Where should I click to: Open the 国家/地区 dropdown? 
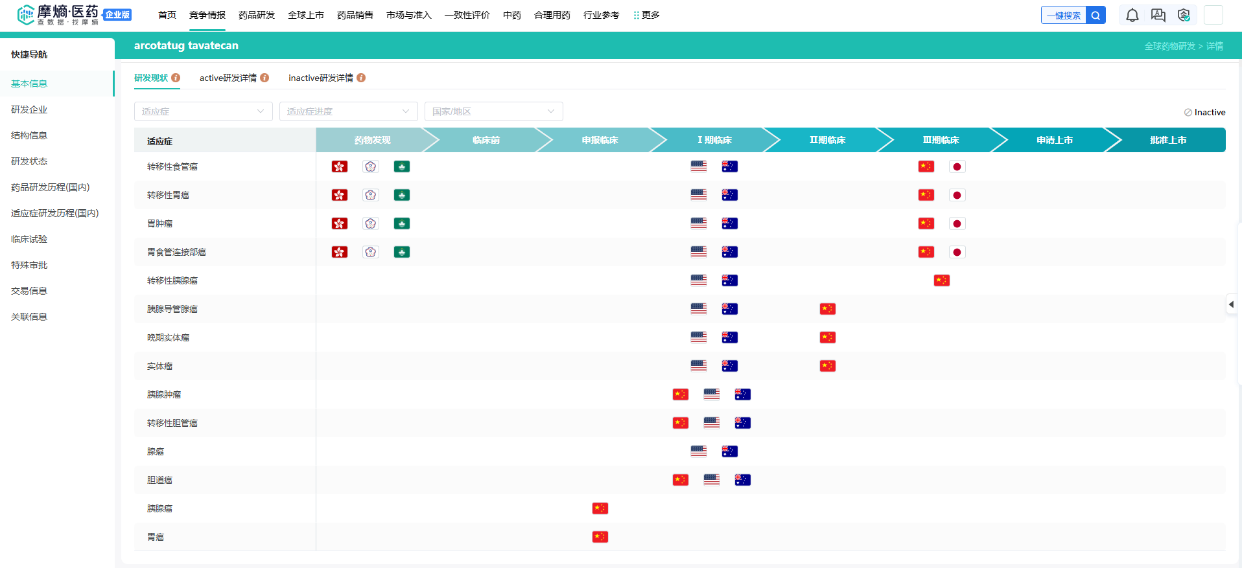tap(493, 111)
